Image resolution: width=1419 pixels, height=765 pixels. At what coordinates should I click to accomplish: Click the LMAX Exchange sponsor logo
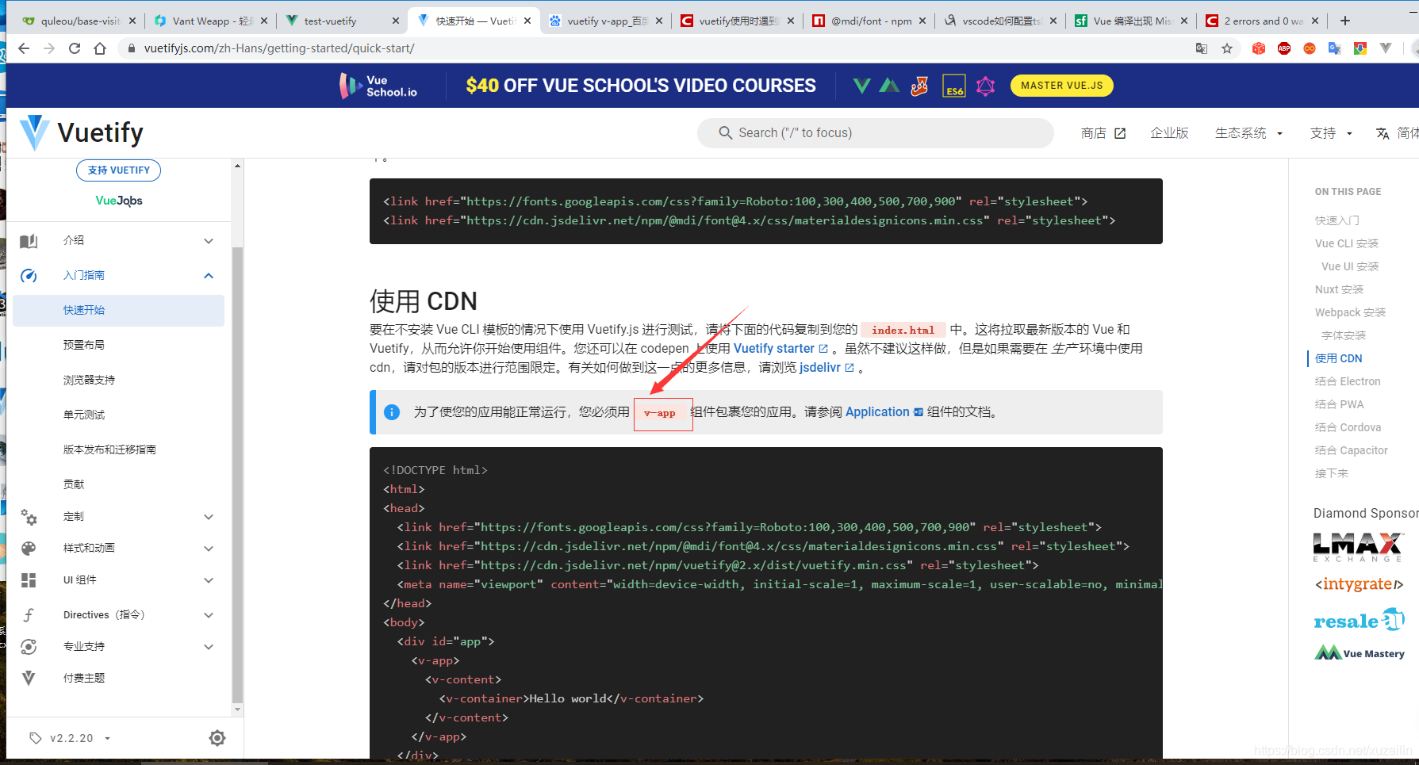[x=1357, y=547]
